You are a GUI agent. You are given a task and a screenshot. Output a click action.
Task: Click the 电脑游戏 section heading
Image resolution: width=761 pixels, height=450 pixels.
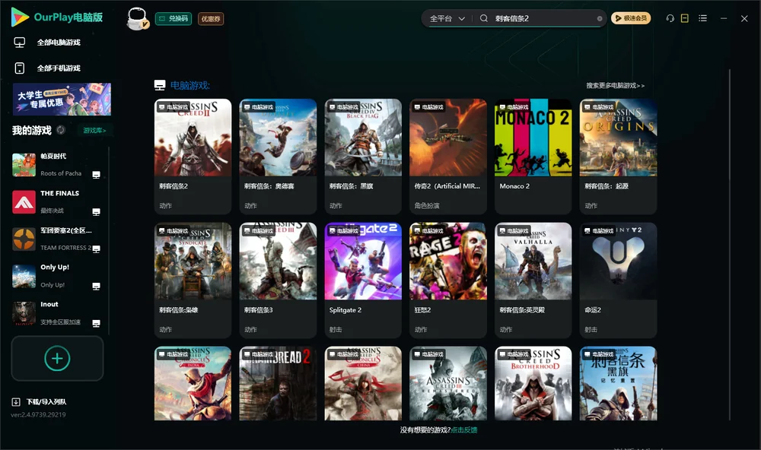coord(189,85)
